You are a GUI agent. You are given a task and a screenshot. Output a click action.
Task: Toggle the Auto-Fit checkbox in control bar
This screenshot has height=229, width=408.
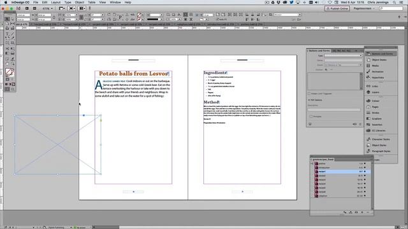(x=217, y=19)
